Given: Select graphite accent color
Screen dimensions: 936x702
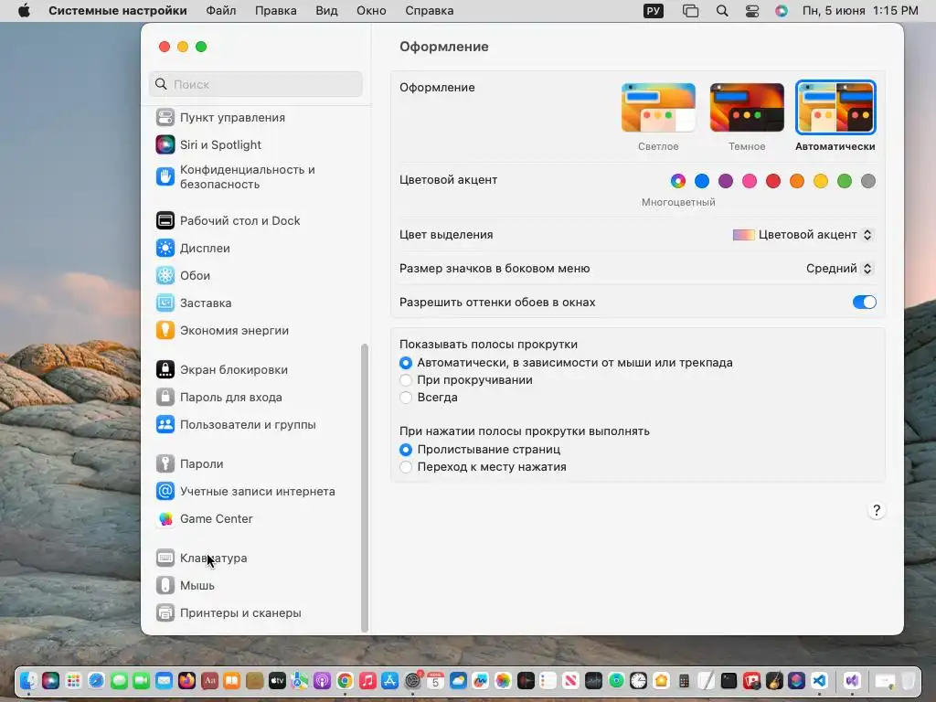Looking at the screenshot, I should point(868,181).
